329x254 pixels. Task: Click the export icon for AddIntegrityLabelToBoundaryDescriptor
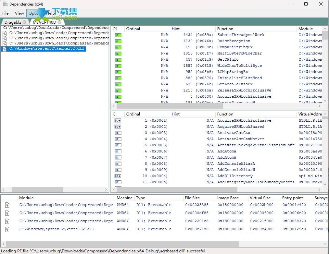coord(118,182)
